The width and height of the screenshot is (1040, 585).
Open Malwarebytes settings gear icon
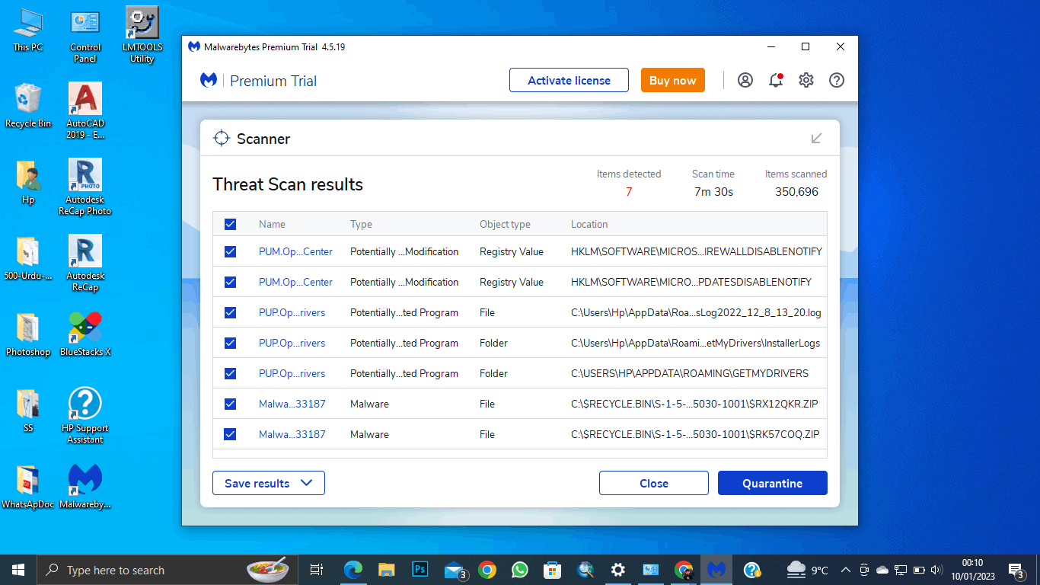806,80
